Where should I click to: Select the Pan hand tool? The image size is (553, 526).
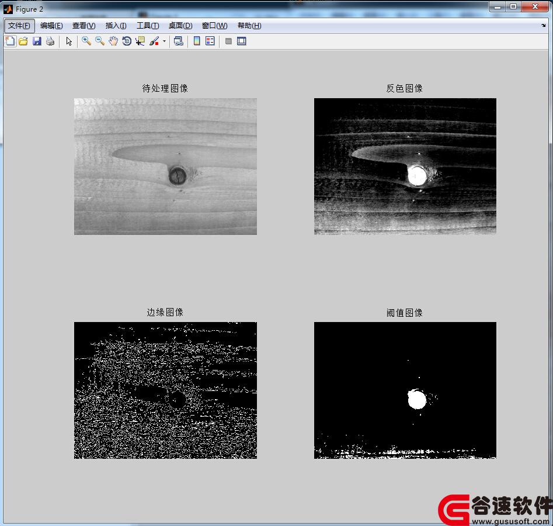(x=113, y=41)
